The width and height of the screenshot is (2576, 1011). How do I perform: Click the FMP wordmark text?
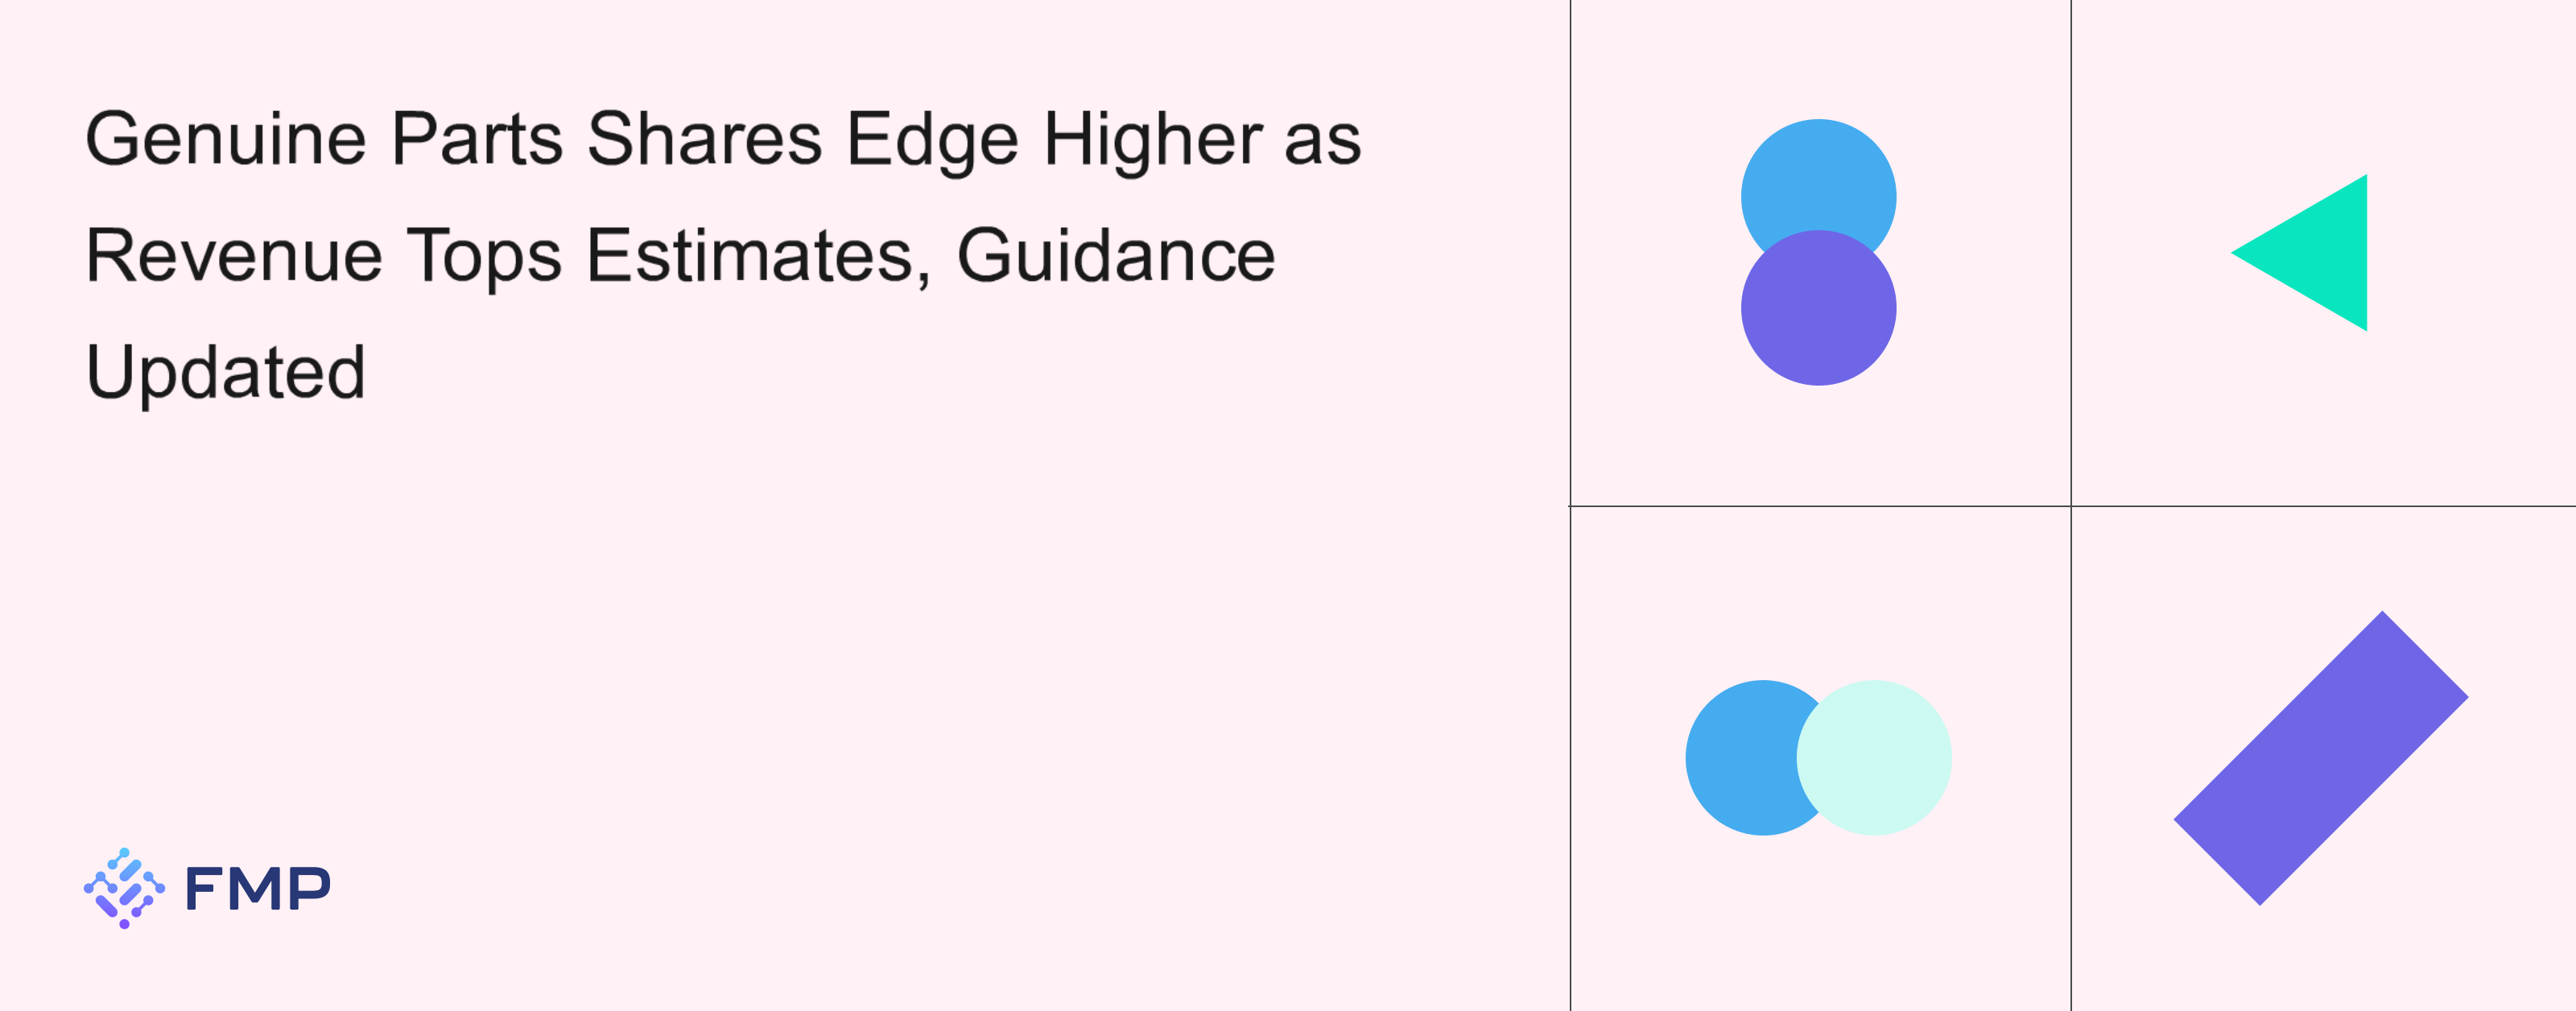coord(258,888)
